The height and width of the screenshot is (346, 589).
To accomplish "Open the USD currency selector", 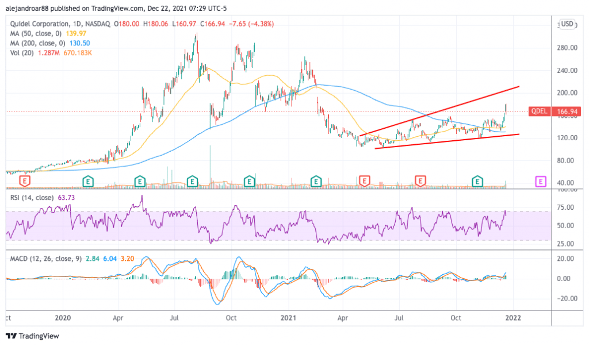I will coord(567,24).
